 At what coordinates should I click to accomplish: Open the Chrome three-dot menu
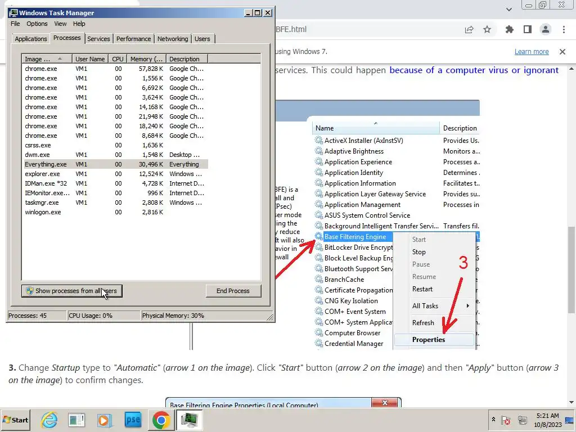564,29
